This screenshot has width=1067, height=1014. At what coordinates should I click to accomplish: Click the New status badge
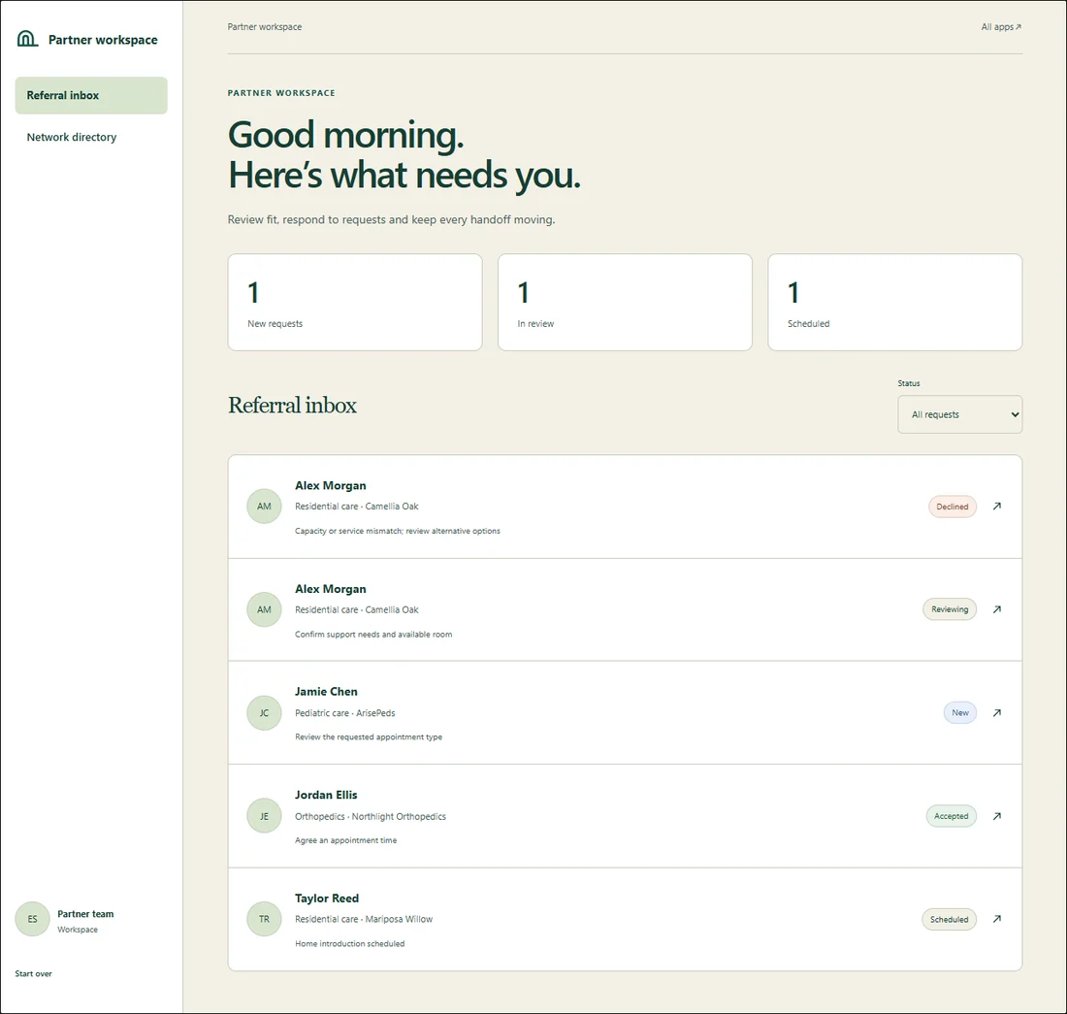(x=960, y=712)
